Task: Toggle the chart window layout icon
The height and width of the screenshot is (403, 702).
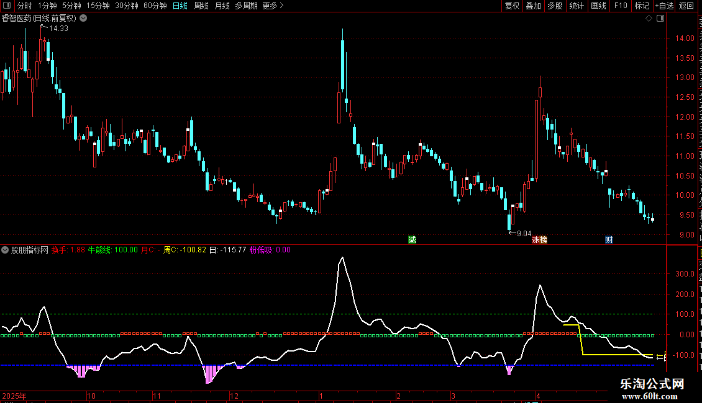Action: tap(660, 19)
